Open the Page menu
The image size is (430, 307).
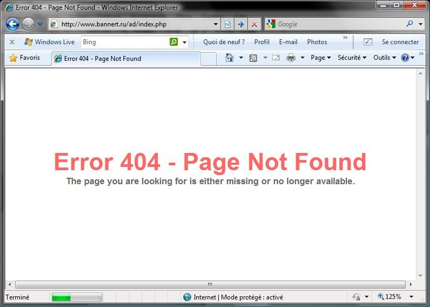coord(321,58)
